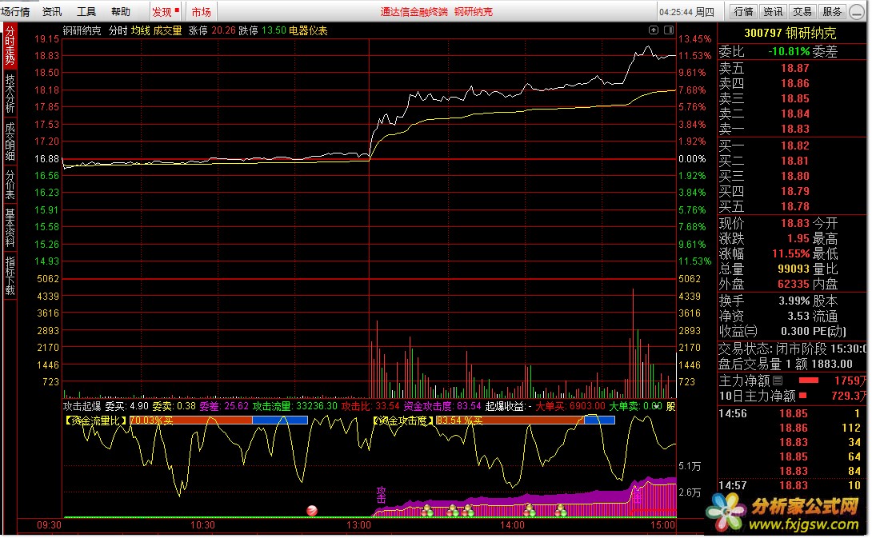Open the list icon beside 主力净额

coord(778,381)
